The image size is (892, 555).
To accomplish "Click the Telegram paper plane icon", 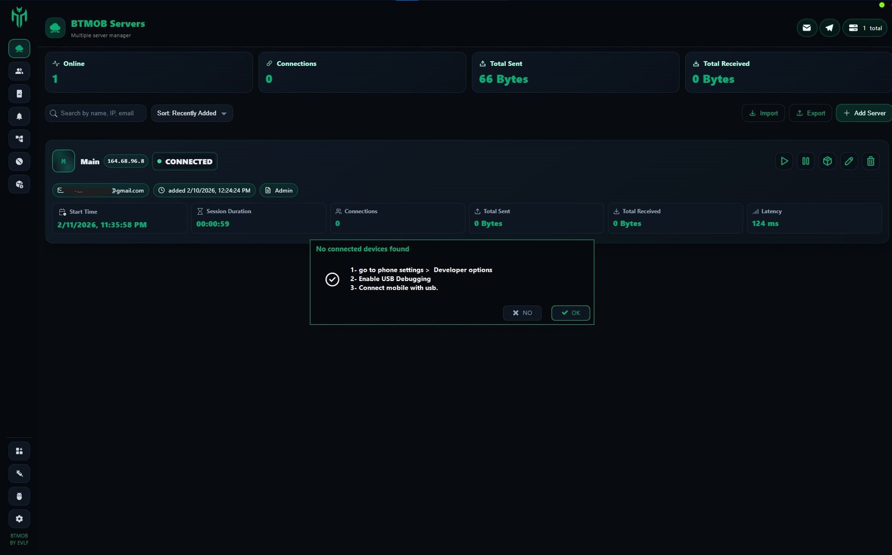I will coord(829,28).
